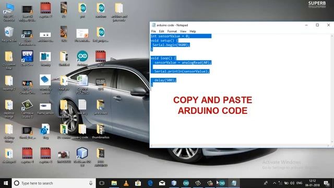This screenshot has height=188, width=334.
Task: Open VLC media player from the taskbar
Action: pos(126,183)
